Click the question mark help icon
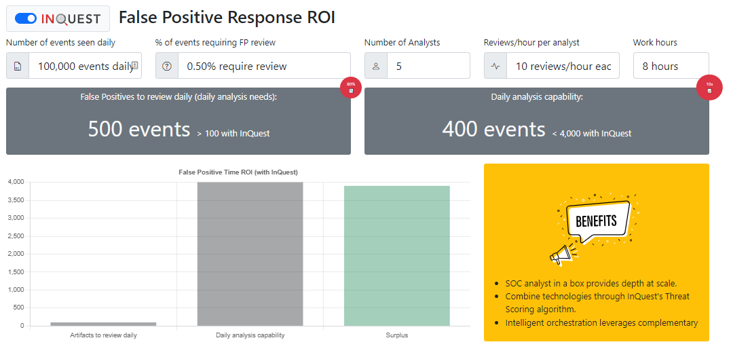The height and width of the screenshot is (355, 731). pyautogui.click(x=167, y=66)
